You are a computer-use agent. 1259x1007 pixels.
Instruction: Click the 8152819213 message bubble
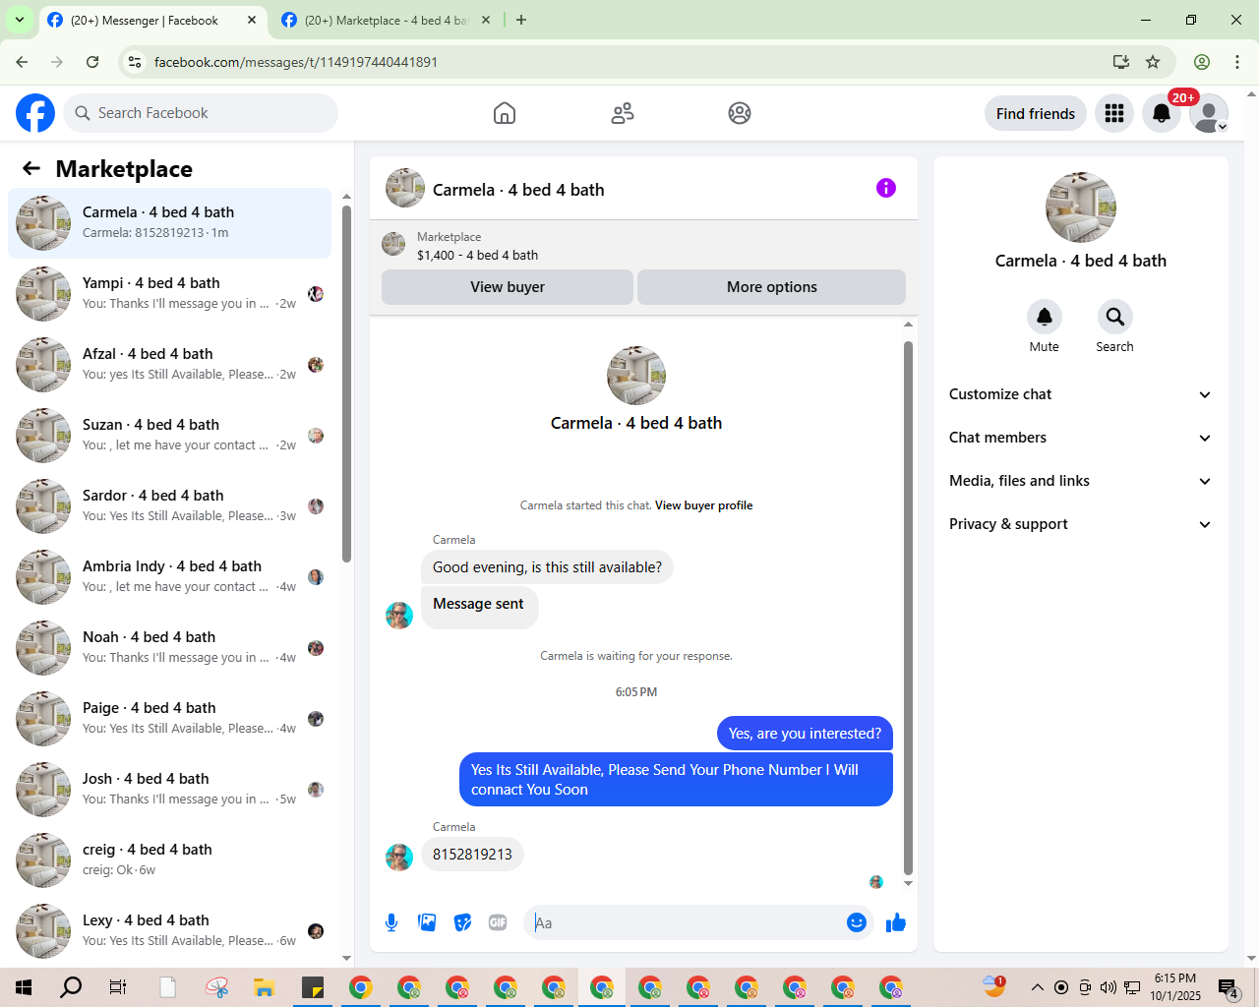pyautogui.click(x=472, y=855)
